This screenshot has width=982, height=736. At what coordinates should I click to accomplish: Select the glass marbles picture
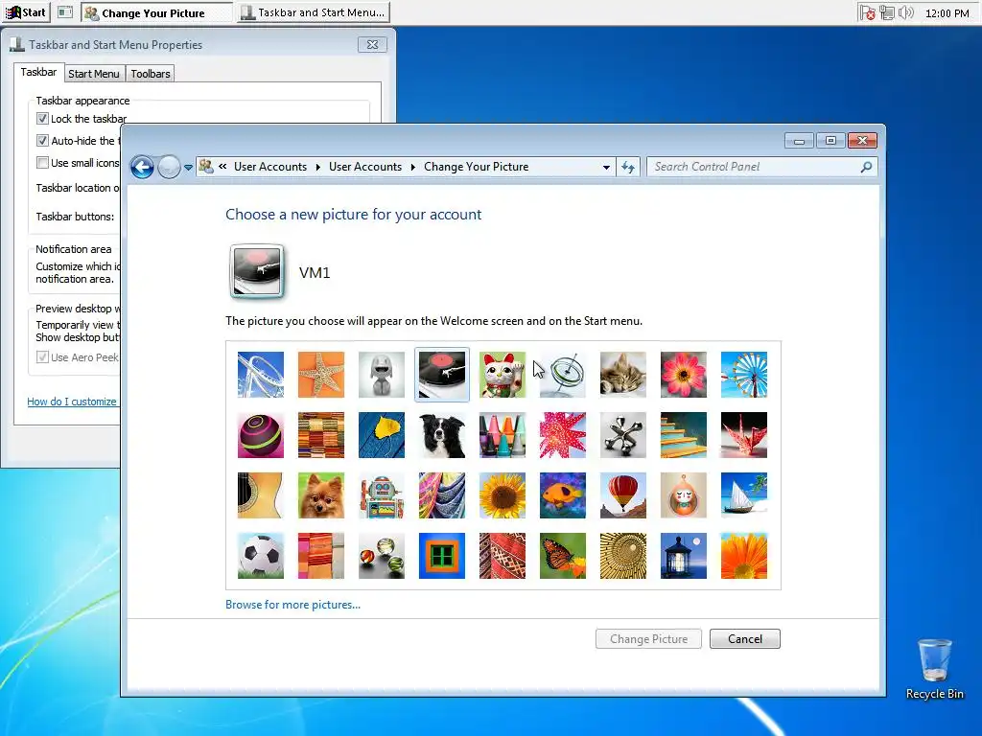[x=382, y=556]
